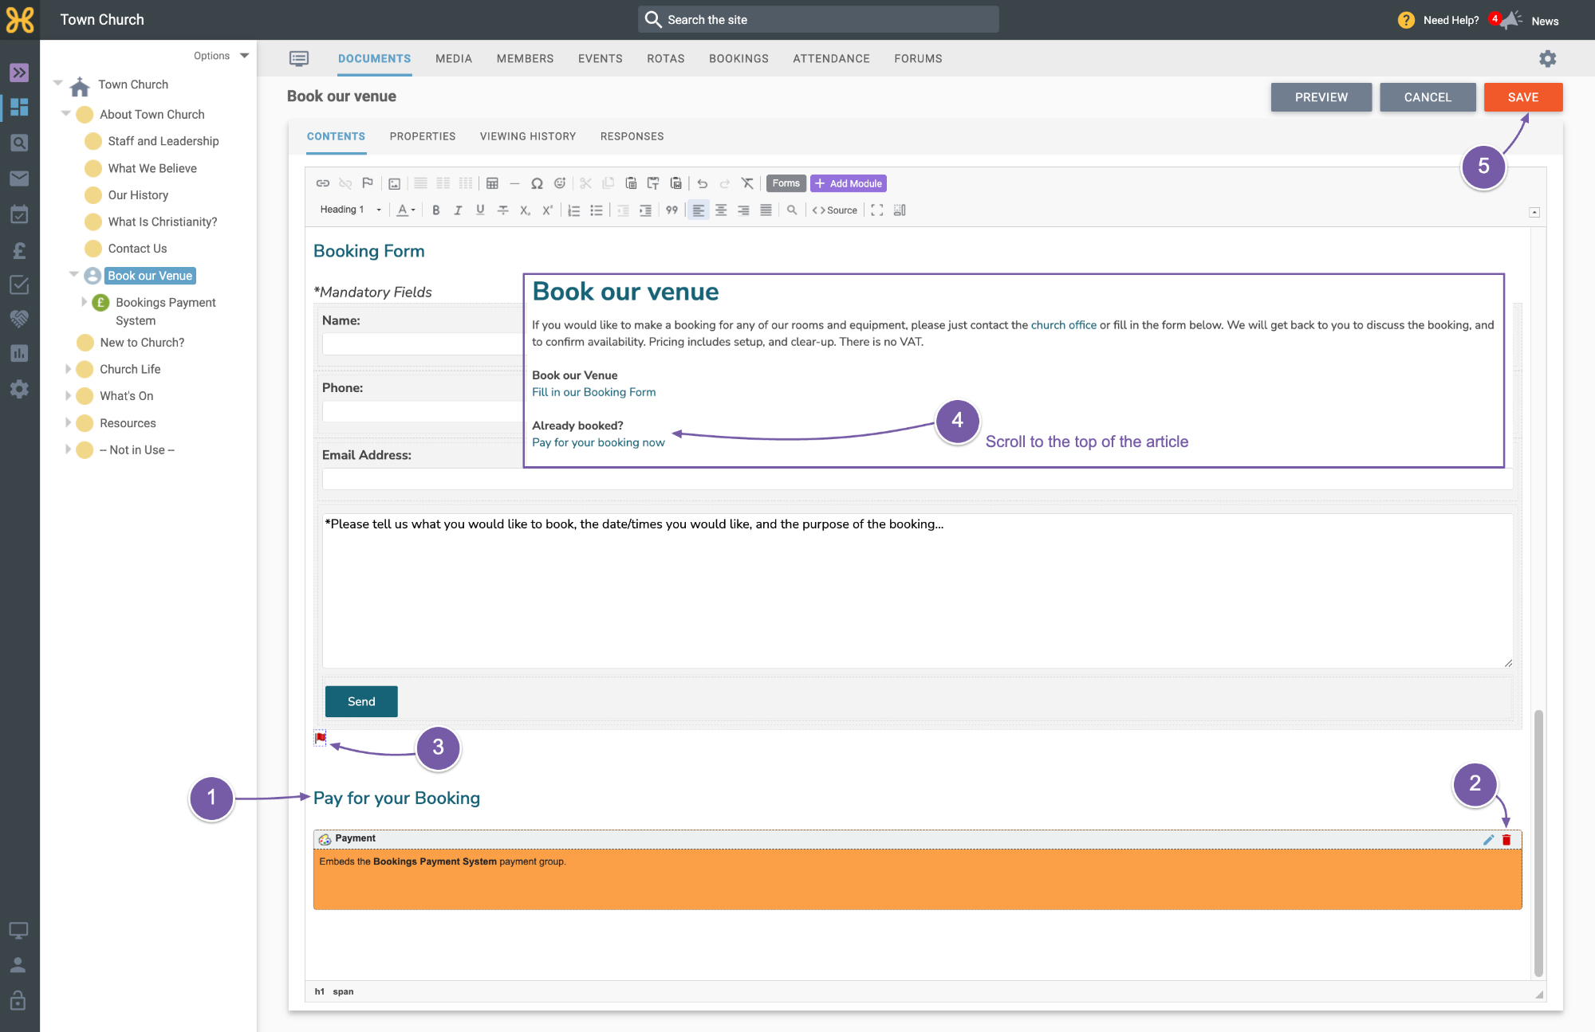Insert a table using the table icon
The width and height of the screenshot is (1595, 1032).
pos(492,183)
